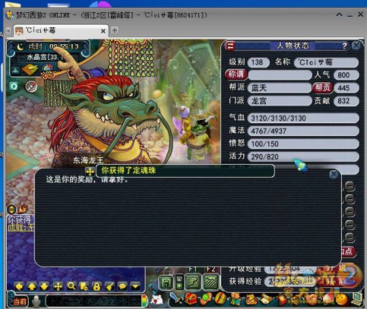Toggle the green refresh icon under minimap
This screenshot has width=367, height=309.
(14, 86)
